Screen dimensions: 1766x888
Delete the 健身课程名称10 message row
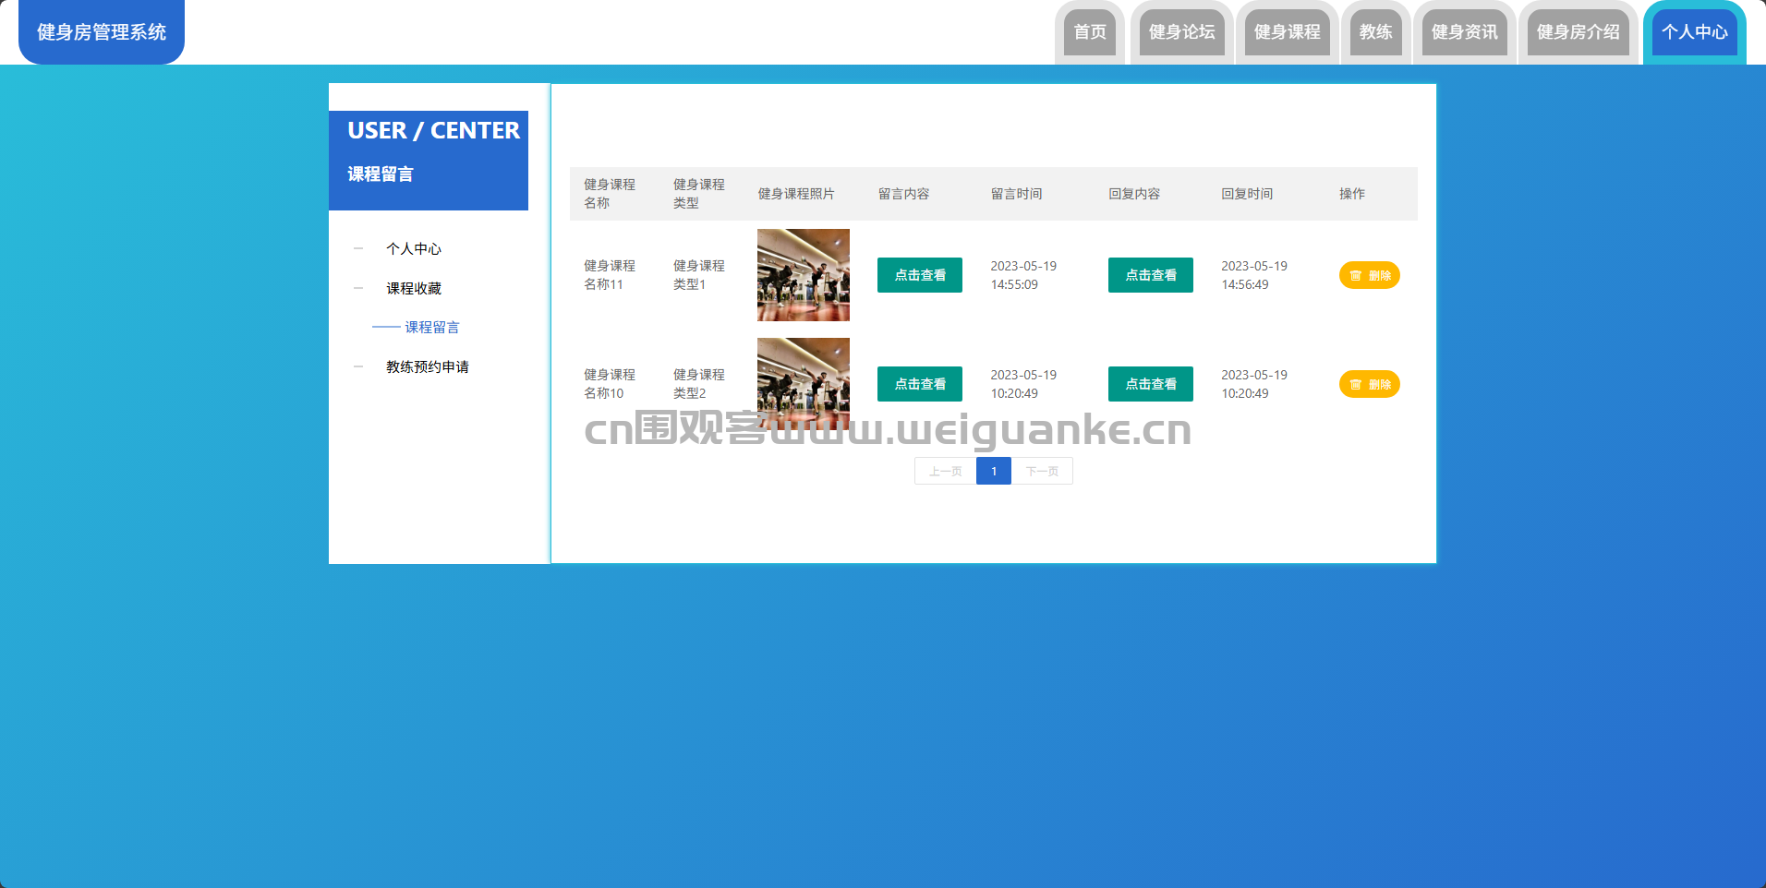pos(1369,384)
